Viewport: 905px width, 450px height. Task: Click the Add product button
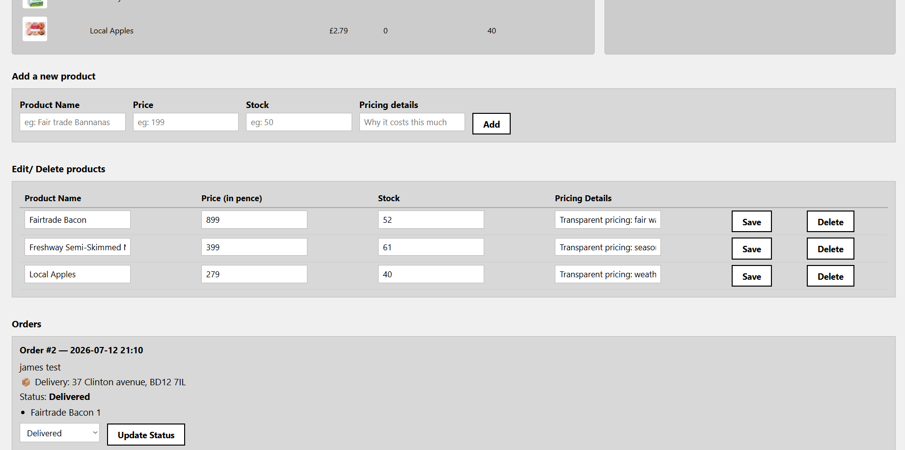[x=491, y=124]
